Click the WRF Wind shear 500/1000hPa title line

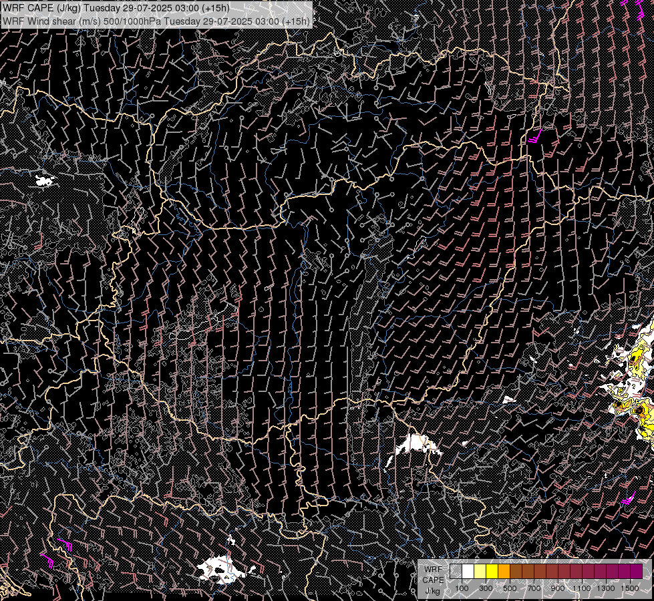(x=156, y=21)
